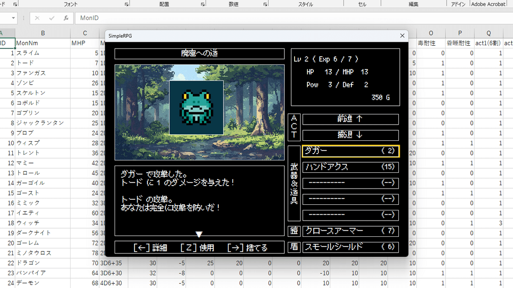The image size is (513, 288).
Task: Click the ▼ message continue indicator
Action: 199,234
